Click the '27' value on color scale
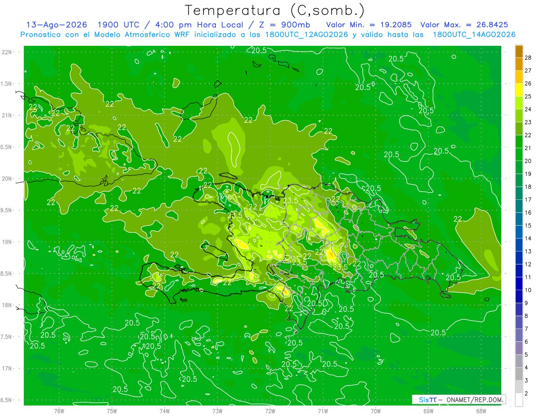 (x=528, y=70)
